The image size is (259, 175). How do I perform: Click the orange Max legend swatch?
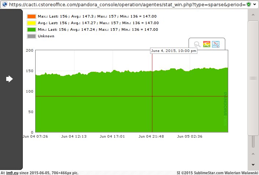click(31, 16)
